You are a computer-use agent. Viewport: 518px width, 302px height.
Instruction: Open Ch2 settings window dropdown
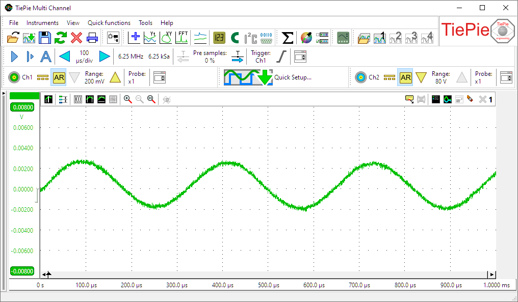click(506, 77)
